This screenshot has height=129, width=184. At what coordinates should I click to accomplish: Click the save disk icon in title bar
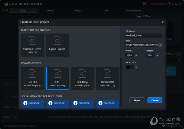click(144, 4)
